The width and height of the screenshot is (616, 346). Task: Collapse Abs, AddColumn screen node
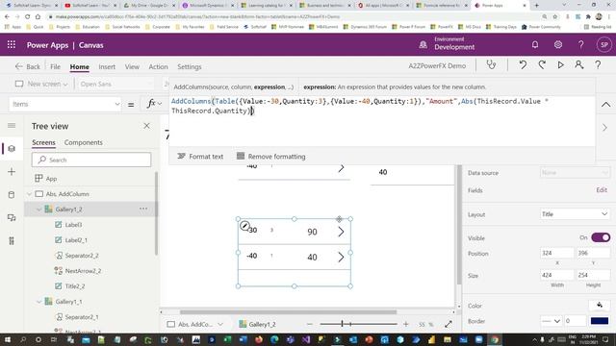[x=30, y=194]
